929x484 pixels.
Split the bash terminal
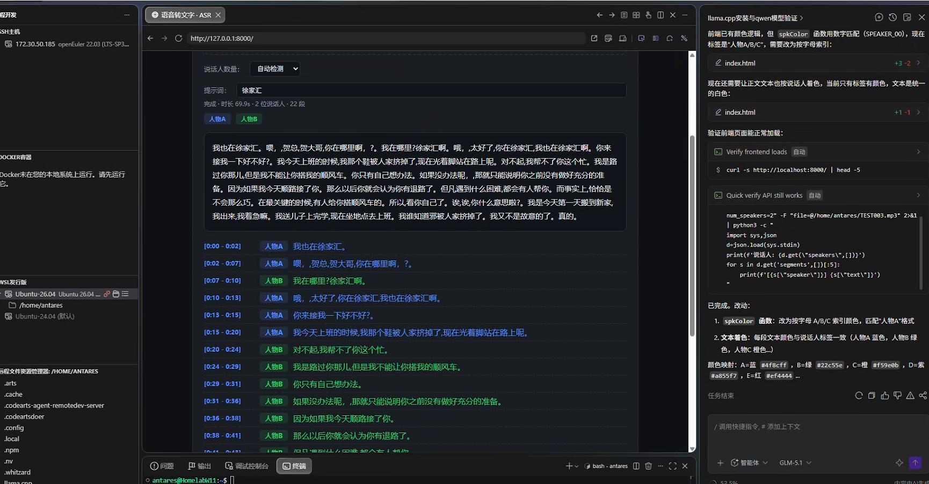tap(636, 466)
